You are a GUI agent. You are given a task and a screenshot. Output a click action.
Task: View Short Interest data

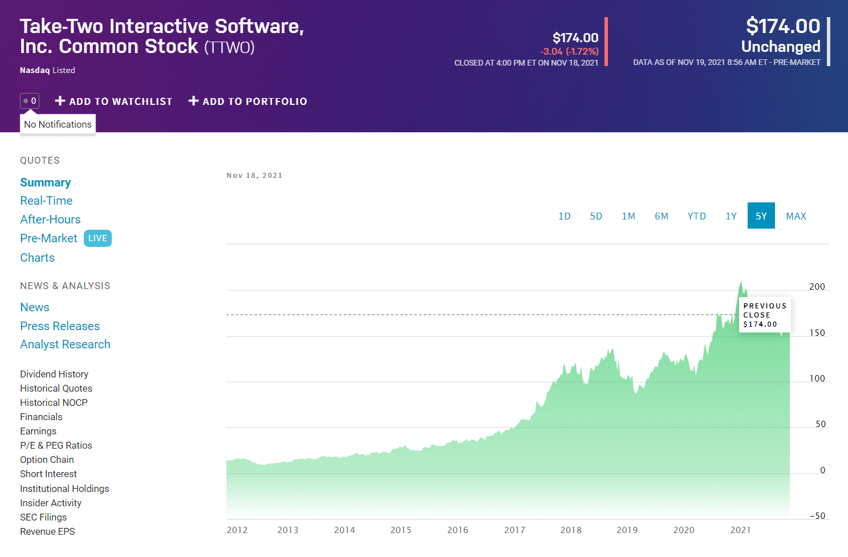coord(48,474)
